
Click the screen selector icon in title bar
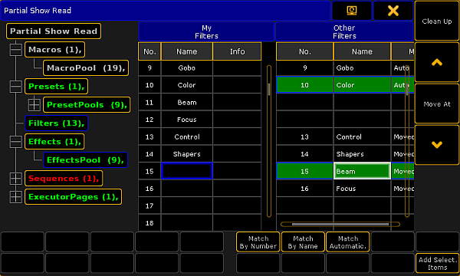coord(352,11)
